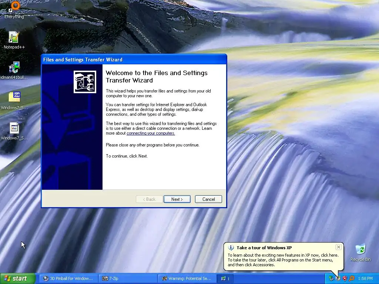Click the 'Please close any other programs' text
379x284 pixels.
[x=152, y=145]
